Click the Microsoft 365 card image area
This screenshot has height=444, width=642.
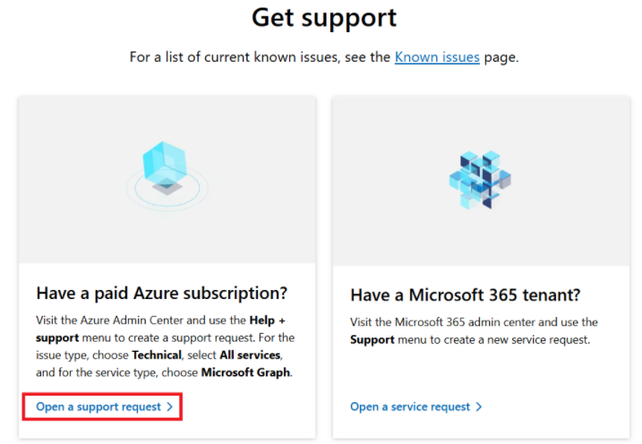(x=481, y=181)
